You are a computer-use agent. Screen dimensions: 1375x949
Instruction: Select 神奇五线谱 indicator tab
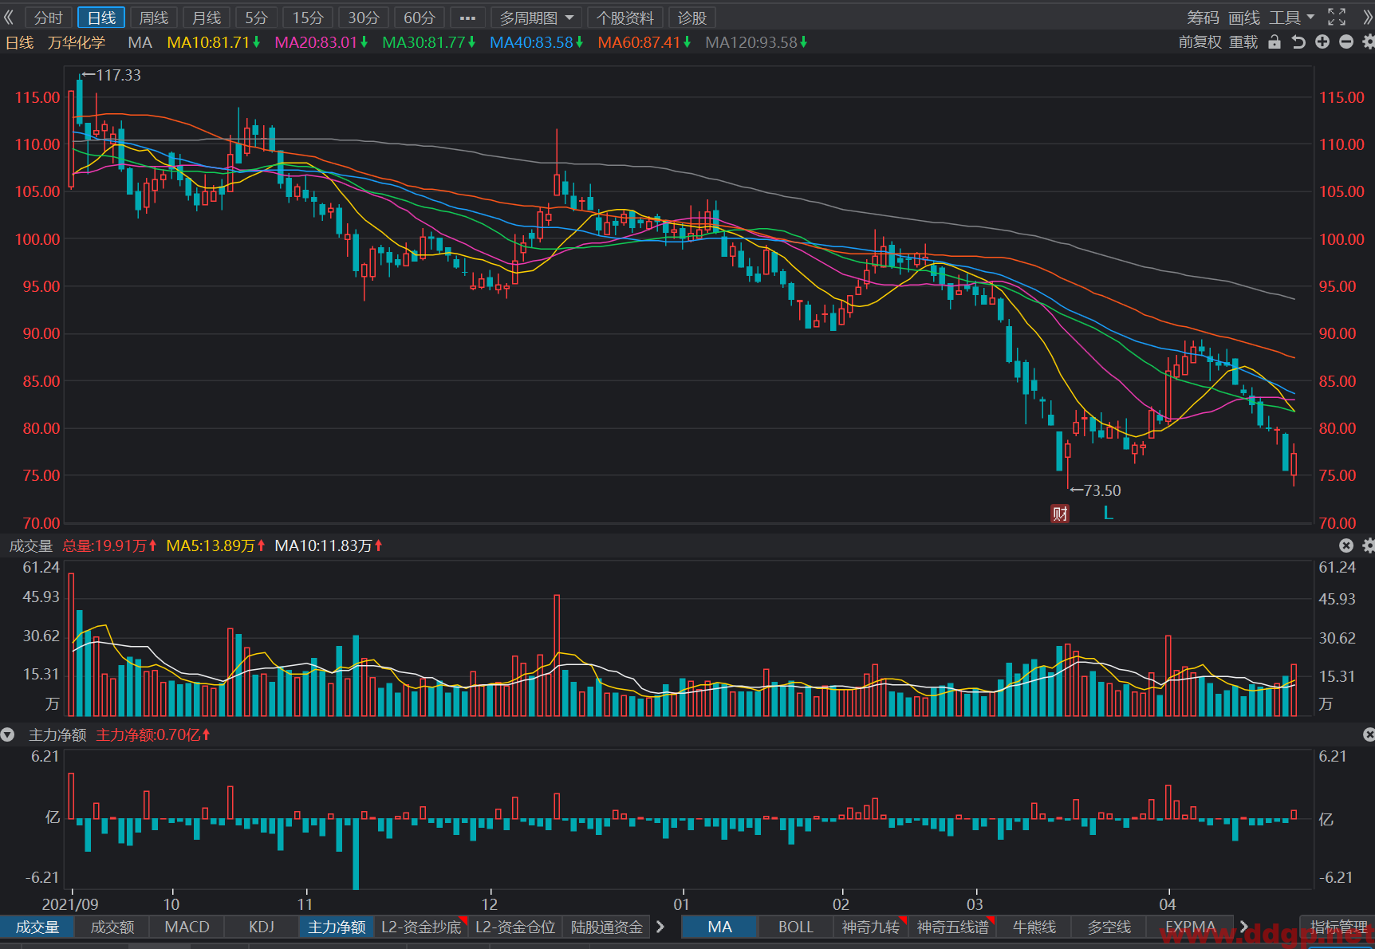(x=953, y=927)
